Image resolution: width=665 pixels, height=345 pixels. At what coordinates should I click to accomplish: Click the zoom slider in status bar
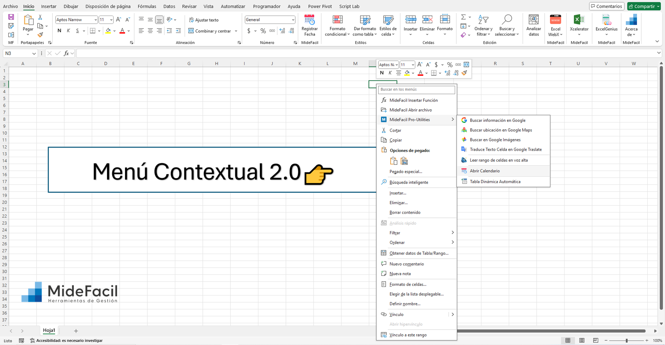point(626,340)
